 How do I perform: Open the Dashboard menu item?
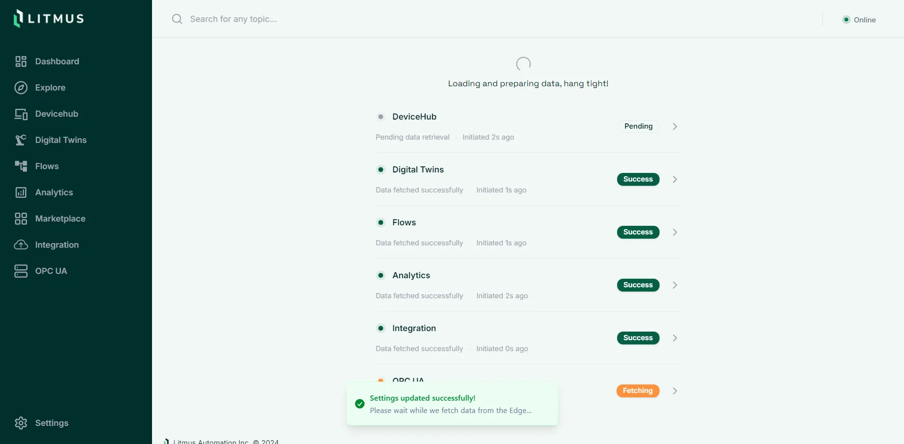click(57, 61)
